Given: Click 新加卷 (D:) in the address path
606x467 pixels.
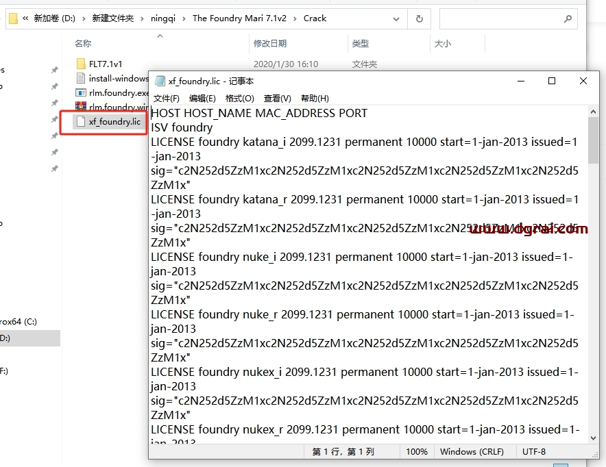Looking at the screenshot, I should (54, 18).
